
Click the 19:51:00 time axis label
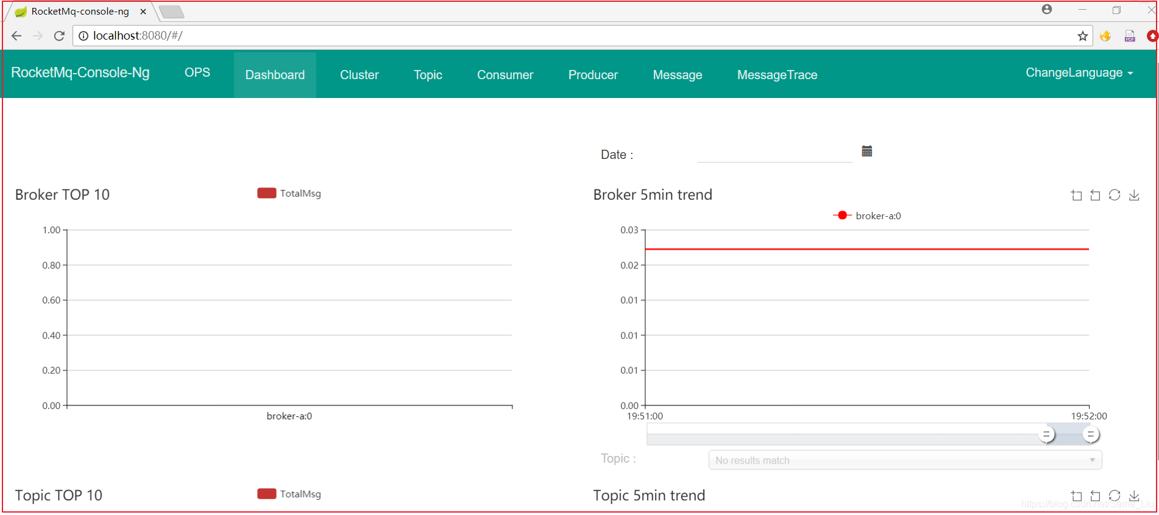(x=645, y=416)
